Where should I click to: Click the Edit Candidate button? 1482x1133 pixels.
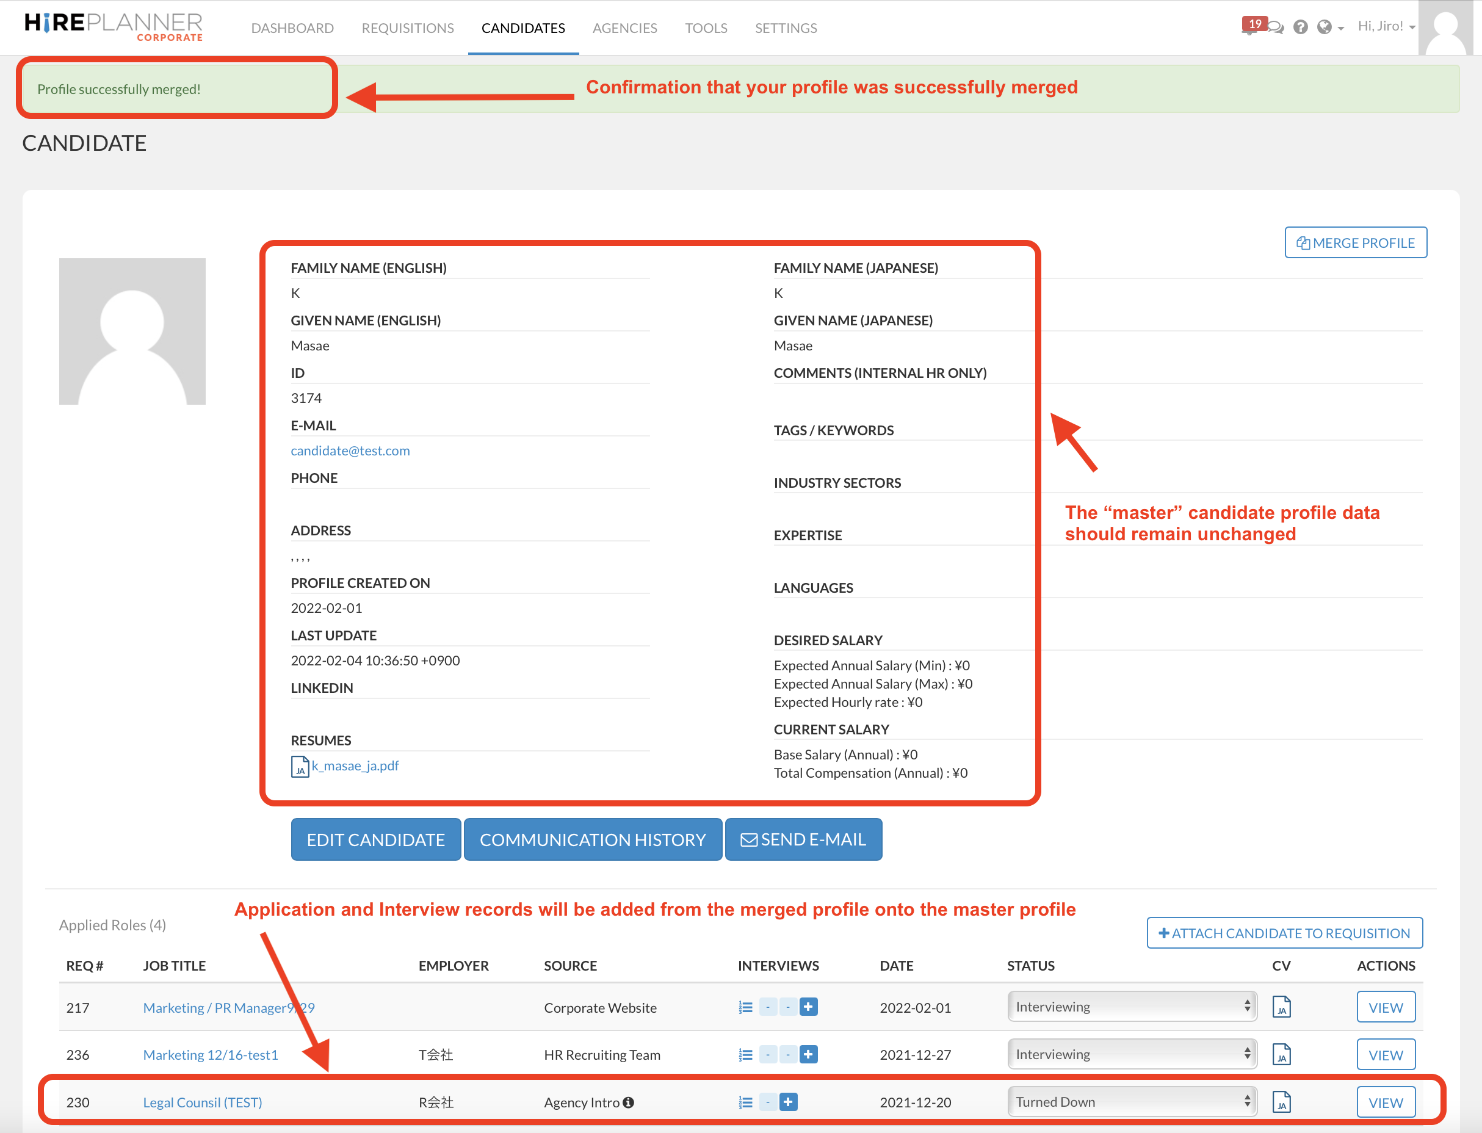(x=375, y=839)
